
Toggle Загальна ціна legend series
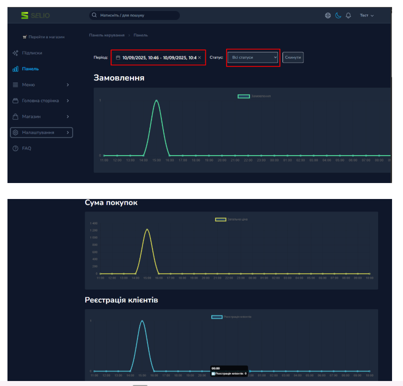tap(220, 219)
